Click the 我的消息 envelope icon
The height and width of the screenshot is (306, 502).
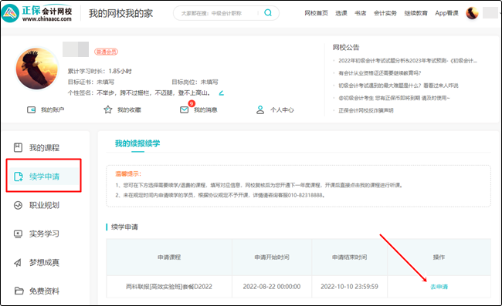tap(184, 110)
